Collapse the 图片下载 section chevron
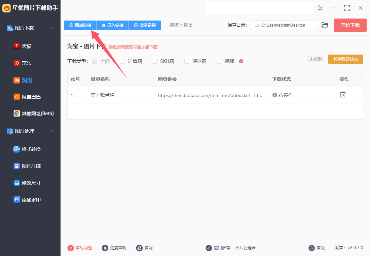The image size is (370, 256). (x=52, y=28)
